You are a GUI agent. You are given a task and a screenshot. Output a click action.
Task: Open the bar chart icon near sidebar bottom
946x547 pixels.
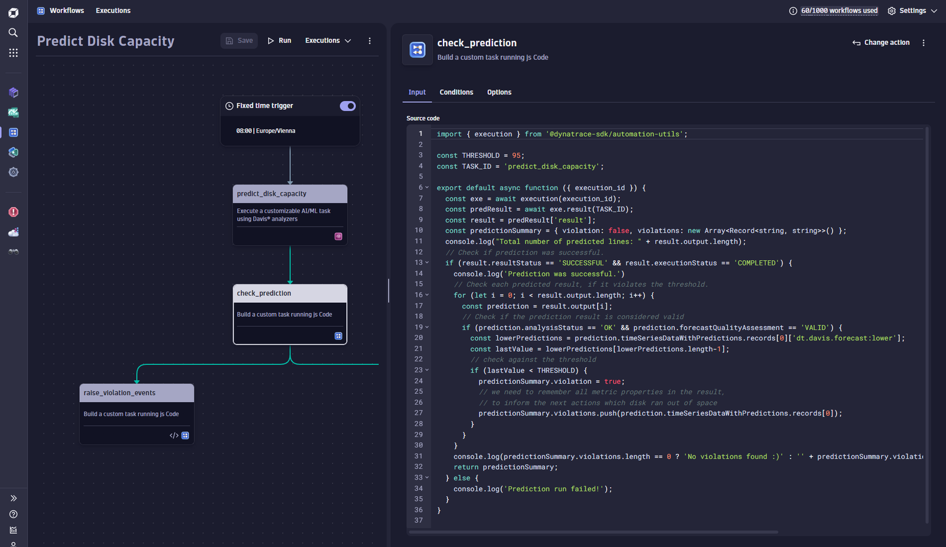pos(13,530)
